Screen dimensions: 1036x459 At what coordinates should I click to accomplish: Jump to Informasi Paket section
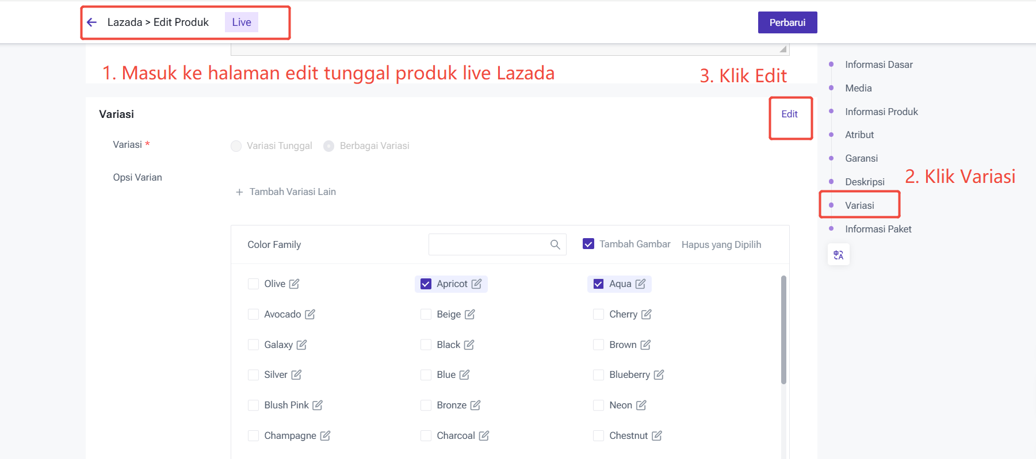[x=878, y=229]
